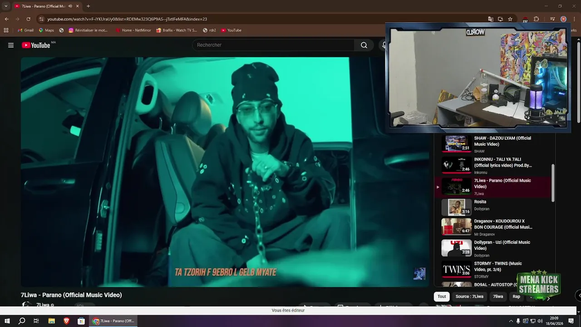Mute the tab via speaker icon
Viewport: 581px width, 327px height.
pos(70,6)
